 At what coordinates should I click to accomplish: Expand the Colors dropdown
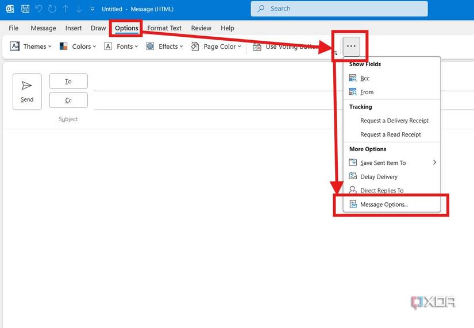[78, 47]
